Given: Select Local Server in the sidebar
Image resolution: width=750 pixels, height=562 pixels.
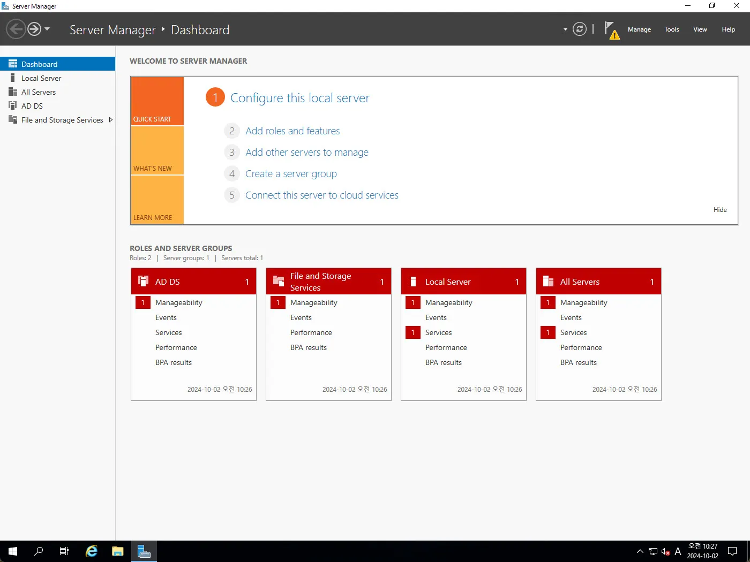Looking at the screenshot, I should coord(41,78).
